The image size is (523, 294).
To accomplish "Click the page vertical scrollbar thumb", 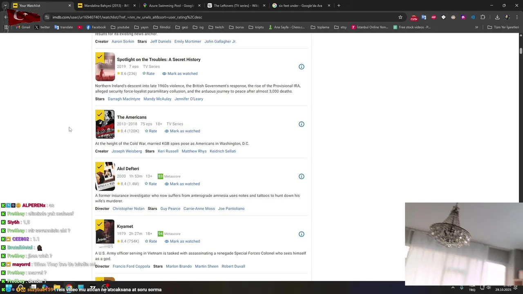I will pos(521,51).
